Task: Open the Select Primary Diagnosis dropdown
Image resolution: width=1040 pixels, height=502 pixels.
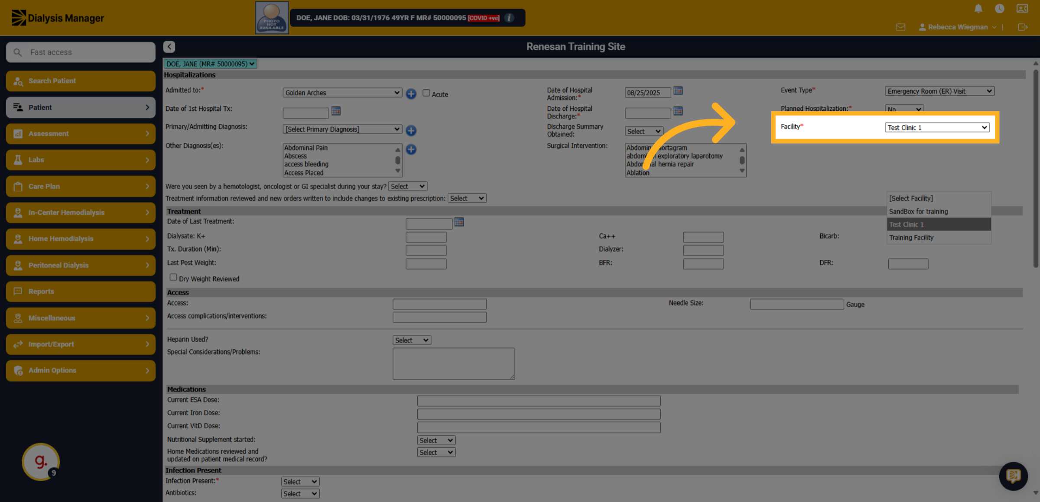Action: click(x=342, y=129)
